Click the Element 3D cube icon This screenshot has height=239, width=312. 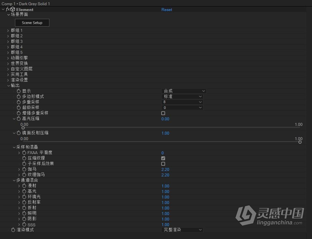pos(13,9)
